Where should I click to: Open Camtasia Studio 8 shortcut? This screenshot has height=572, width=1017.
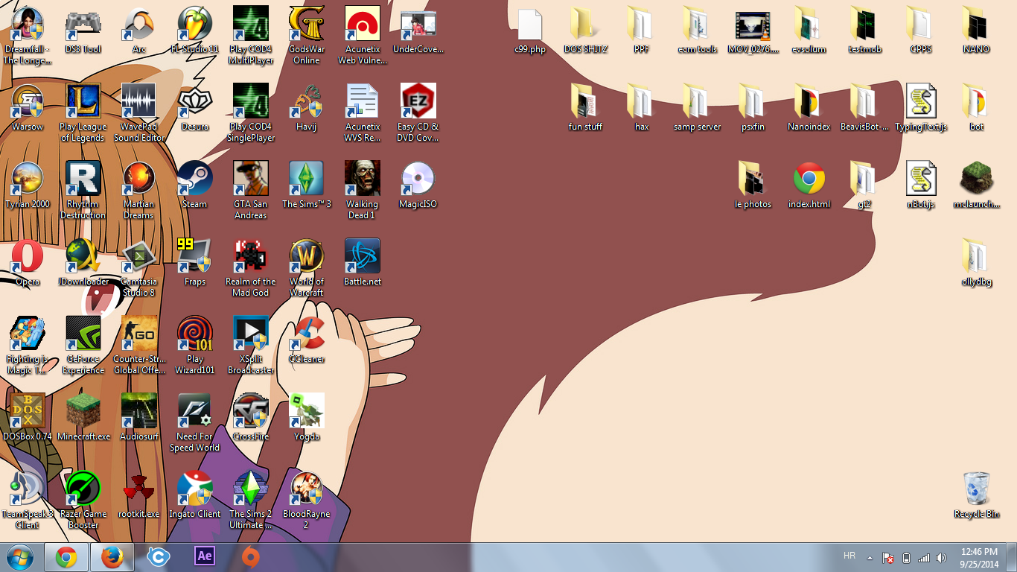tap(139, 268)
